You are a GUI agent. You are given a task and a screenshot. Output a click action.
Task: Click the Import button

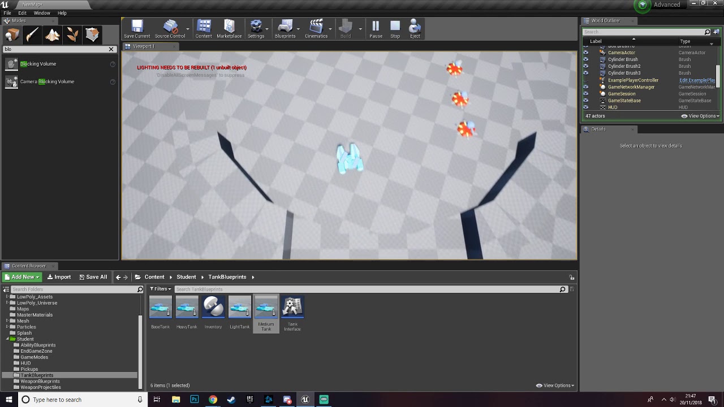(59, 277)
